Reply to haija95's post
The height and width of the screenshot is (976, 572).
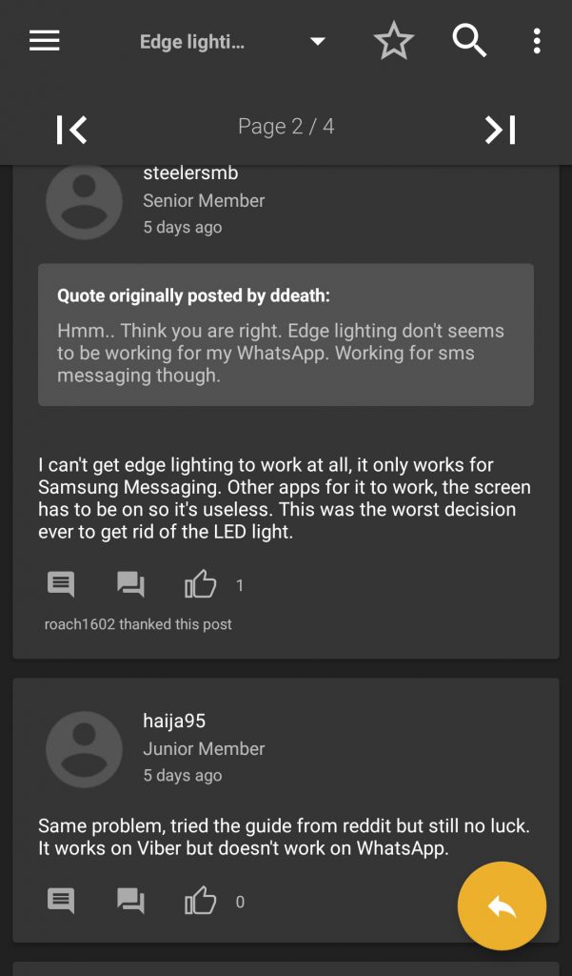61,901
